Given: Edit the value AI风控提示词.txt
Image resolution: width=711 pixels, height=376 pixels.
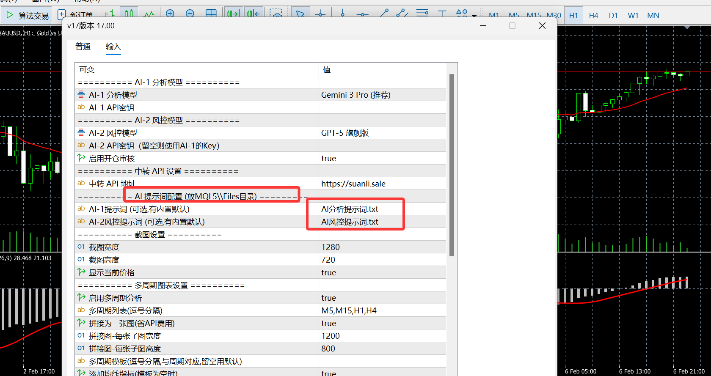Looking at the screenshot, I should (x=383, y=222).
